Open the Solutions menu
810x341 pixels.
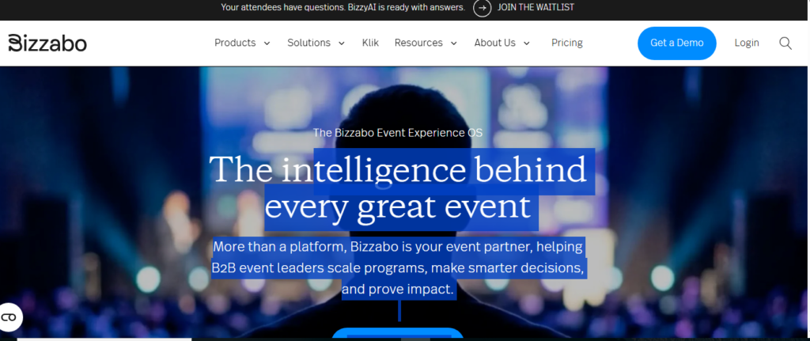[309, 43]
